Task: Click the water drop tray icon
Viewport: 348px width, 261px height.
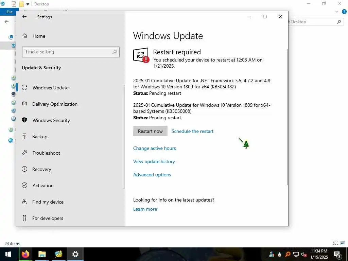Action: tap(280, 254)
